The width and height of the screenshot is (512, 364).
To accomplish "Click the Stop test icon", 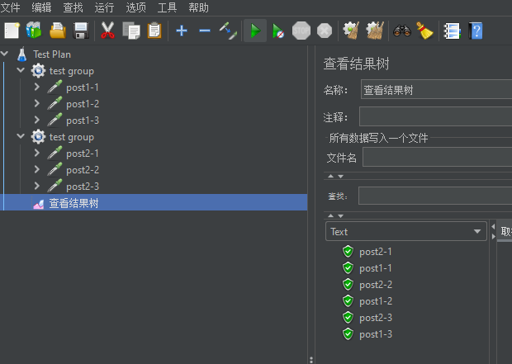I will click(301, 31).
